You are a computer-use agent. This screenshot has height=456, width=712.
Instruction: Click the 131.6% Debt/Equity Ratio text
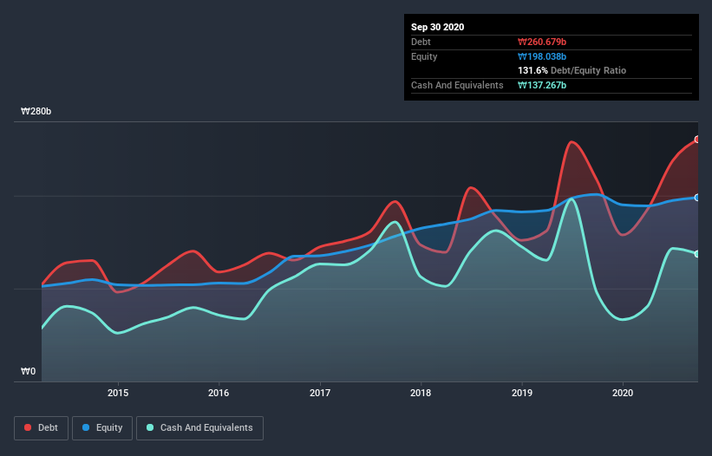pyautogui.click(x=572, y=71)
